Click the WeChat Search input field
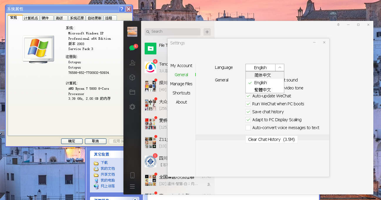 coord(173,32)
